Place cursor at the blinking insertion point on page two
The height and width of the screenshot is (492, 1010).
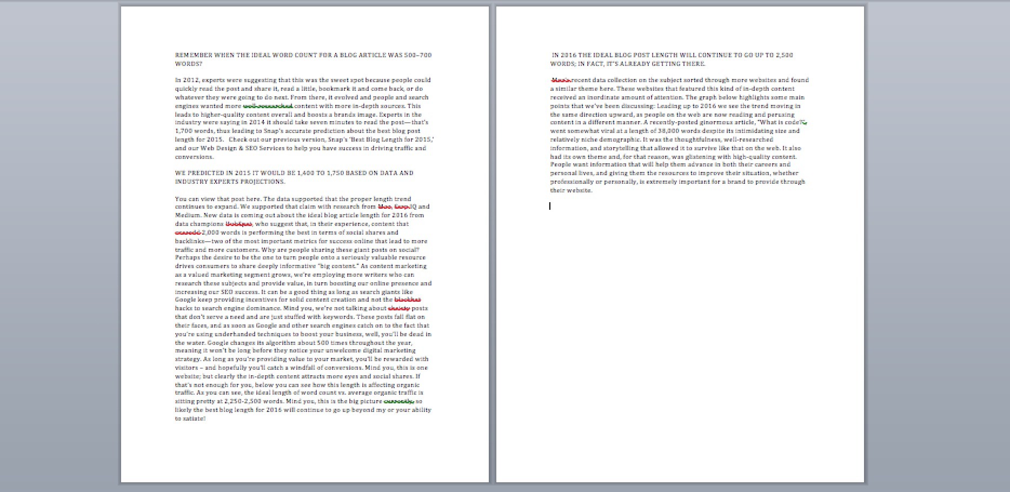point(549,206)
